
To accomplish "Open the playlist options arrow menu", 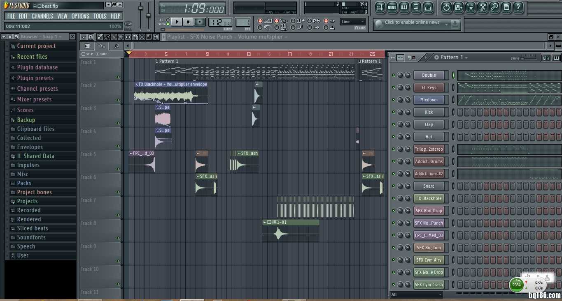I will click(84, 37).
